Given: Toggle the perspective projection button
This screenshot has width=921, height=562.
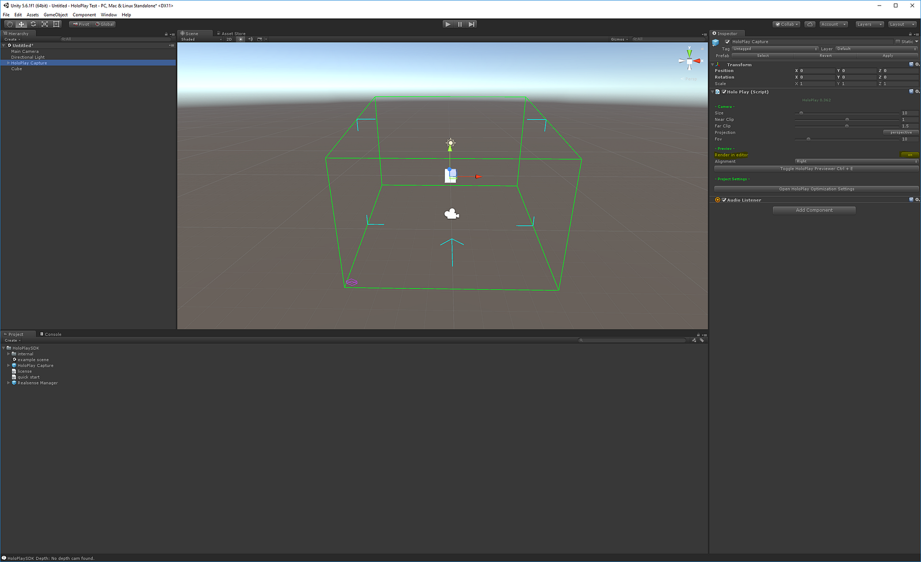Looking at the screenshot, I should 901,132.
